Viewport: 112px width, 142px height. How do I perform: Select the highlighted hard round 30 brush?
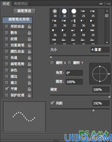point(64,13)
